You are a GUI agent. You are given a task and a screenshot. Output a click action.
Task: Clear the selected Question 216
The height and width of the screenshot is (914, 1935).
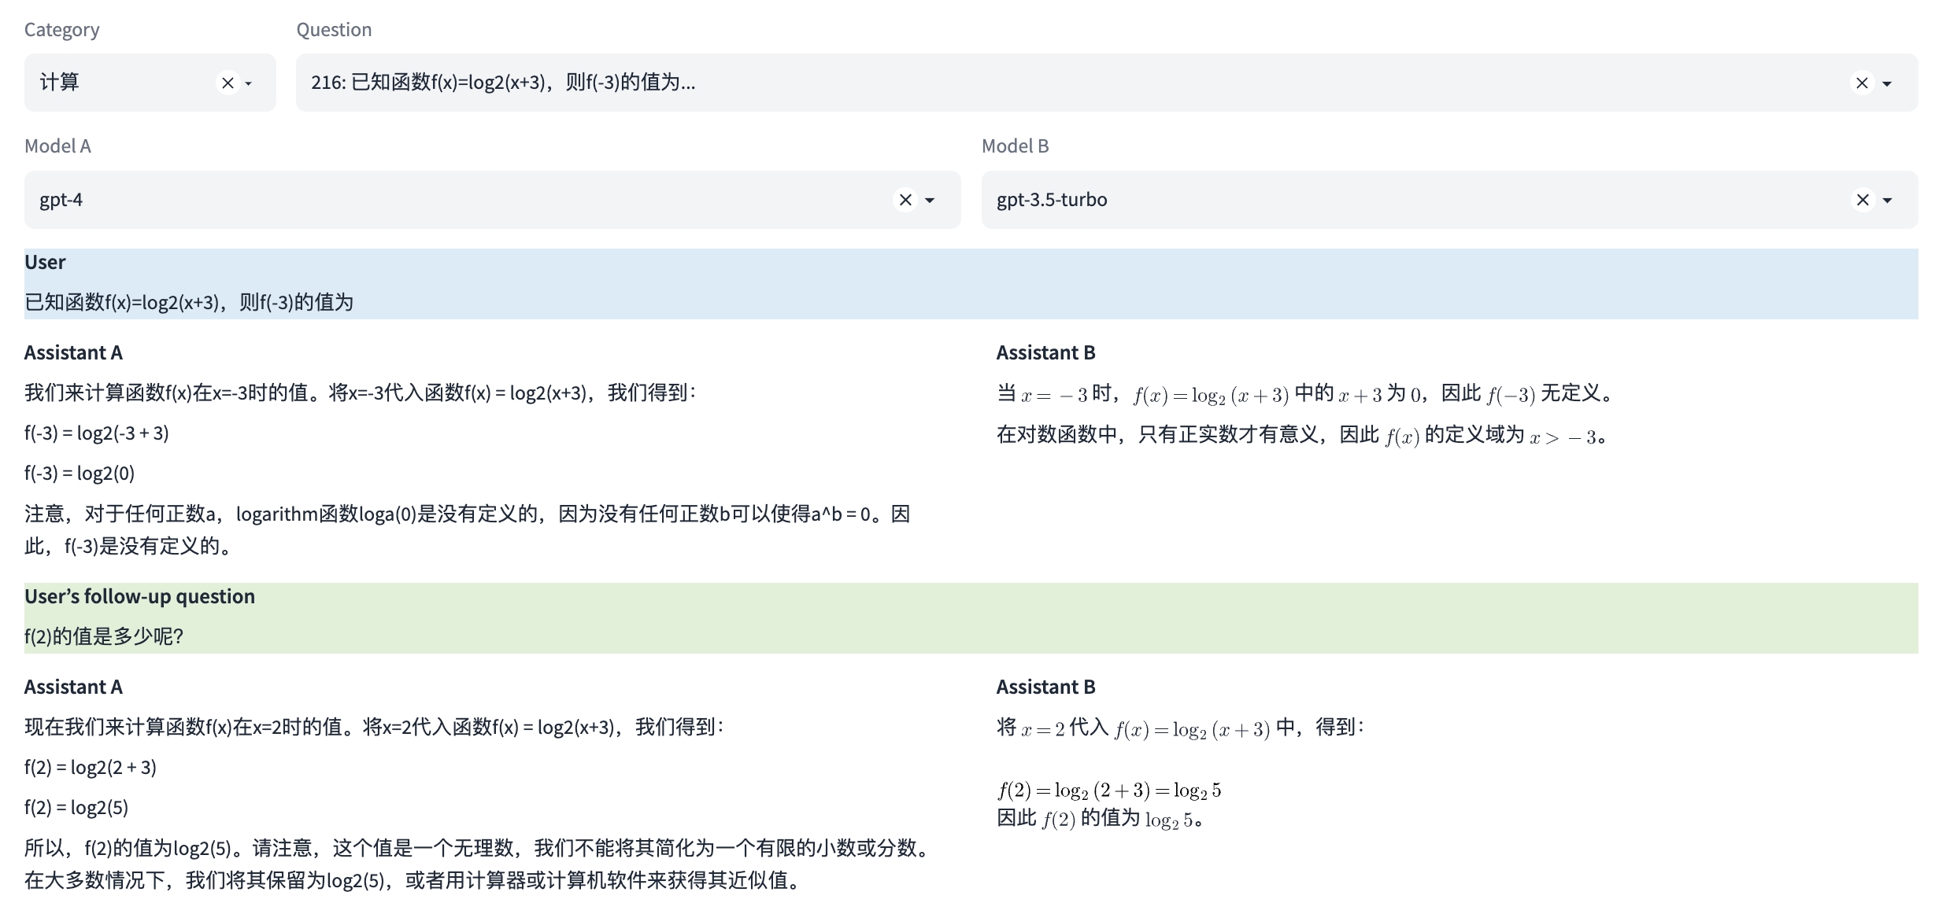click(x=1862, y=83)
